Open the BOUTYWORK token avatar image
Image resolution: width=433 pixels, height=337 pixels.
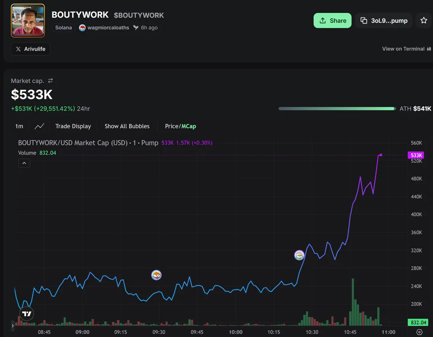(28, 21)
